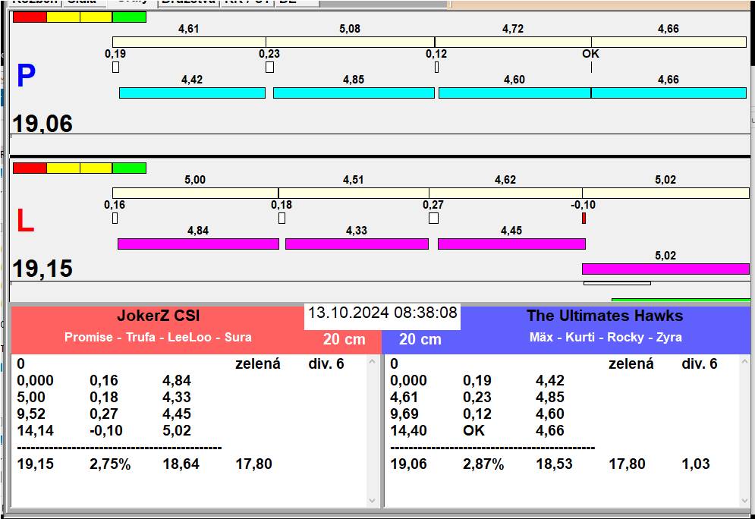Click the green start light in lane L
This screenshot has width=755, height=519.
coord(129,168)
